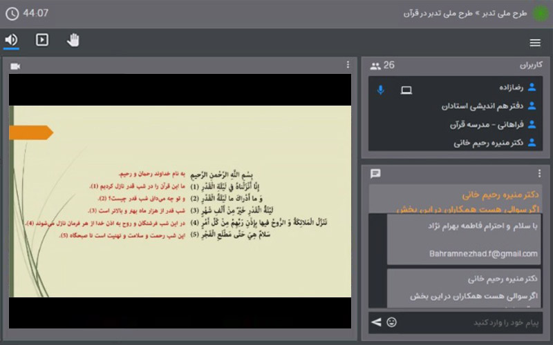Open the hamburger menu
The height and width of the screenshot is (345, 553).
(535, 43)
